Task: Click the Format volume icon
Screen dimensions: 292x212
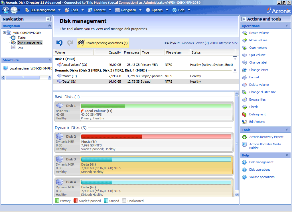Action: pyautogui.click(x=244, y=78)
